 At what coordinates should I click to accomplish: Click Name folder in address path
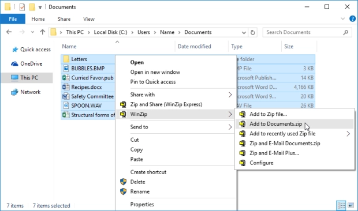click(167, 32)
